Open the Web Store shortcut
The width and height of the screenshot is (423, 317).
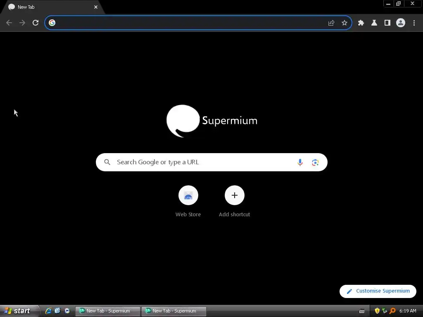188,201
